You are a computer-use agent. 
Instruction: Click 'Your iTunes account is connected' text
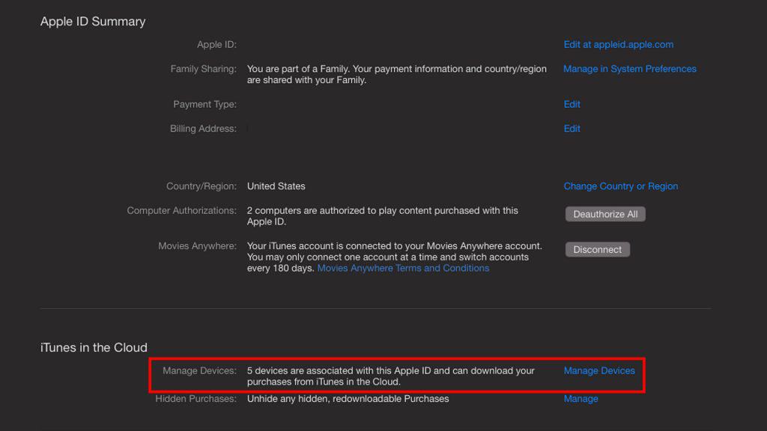coord(394,257)
